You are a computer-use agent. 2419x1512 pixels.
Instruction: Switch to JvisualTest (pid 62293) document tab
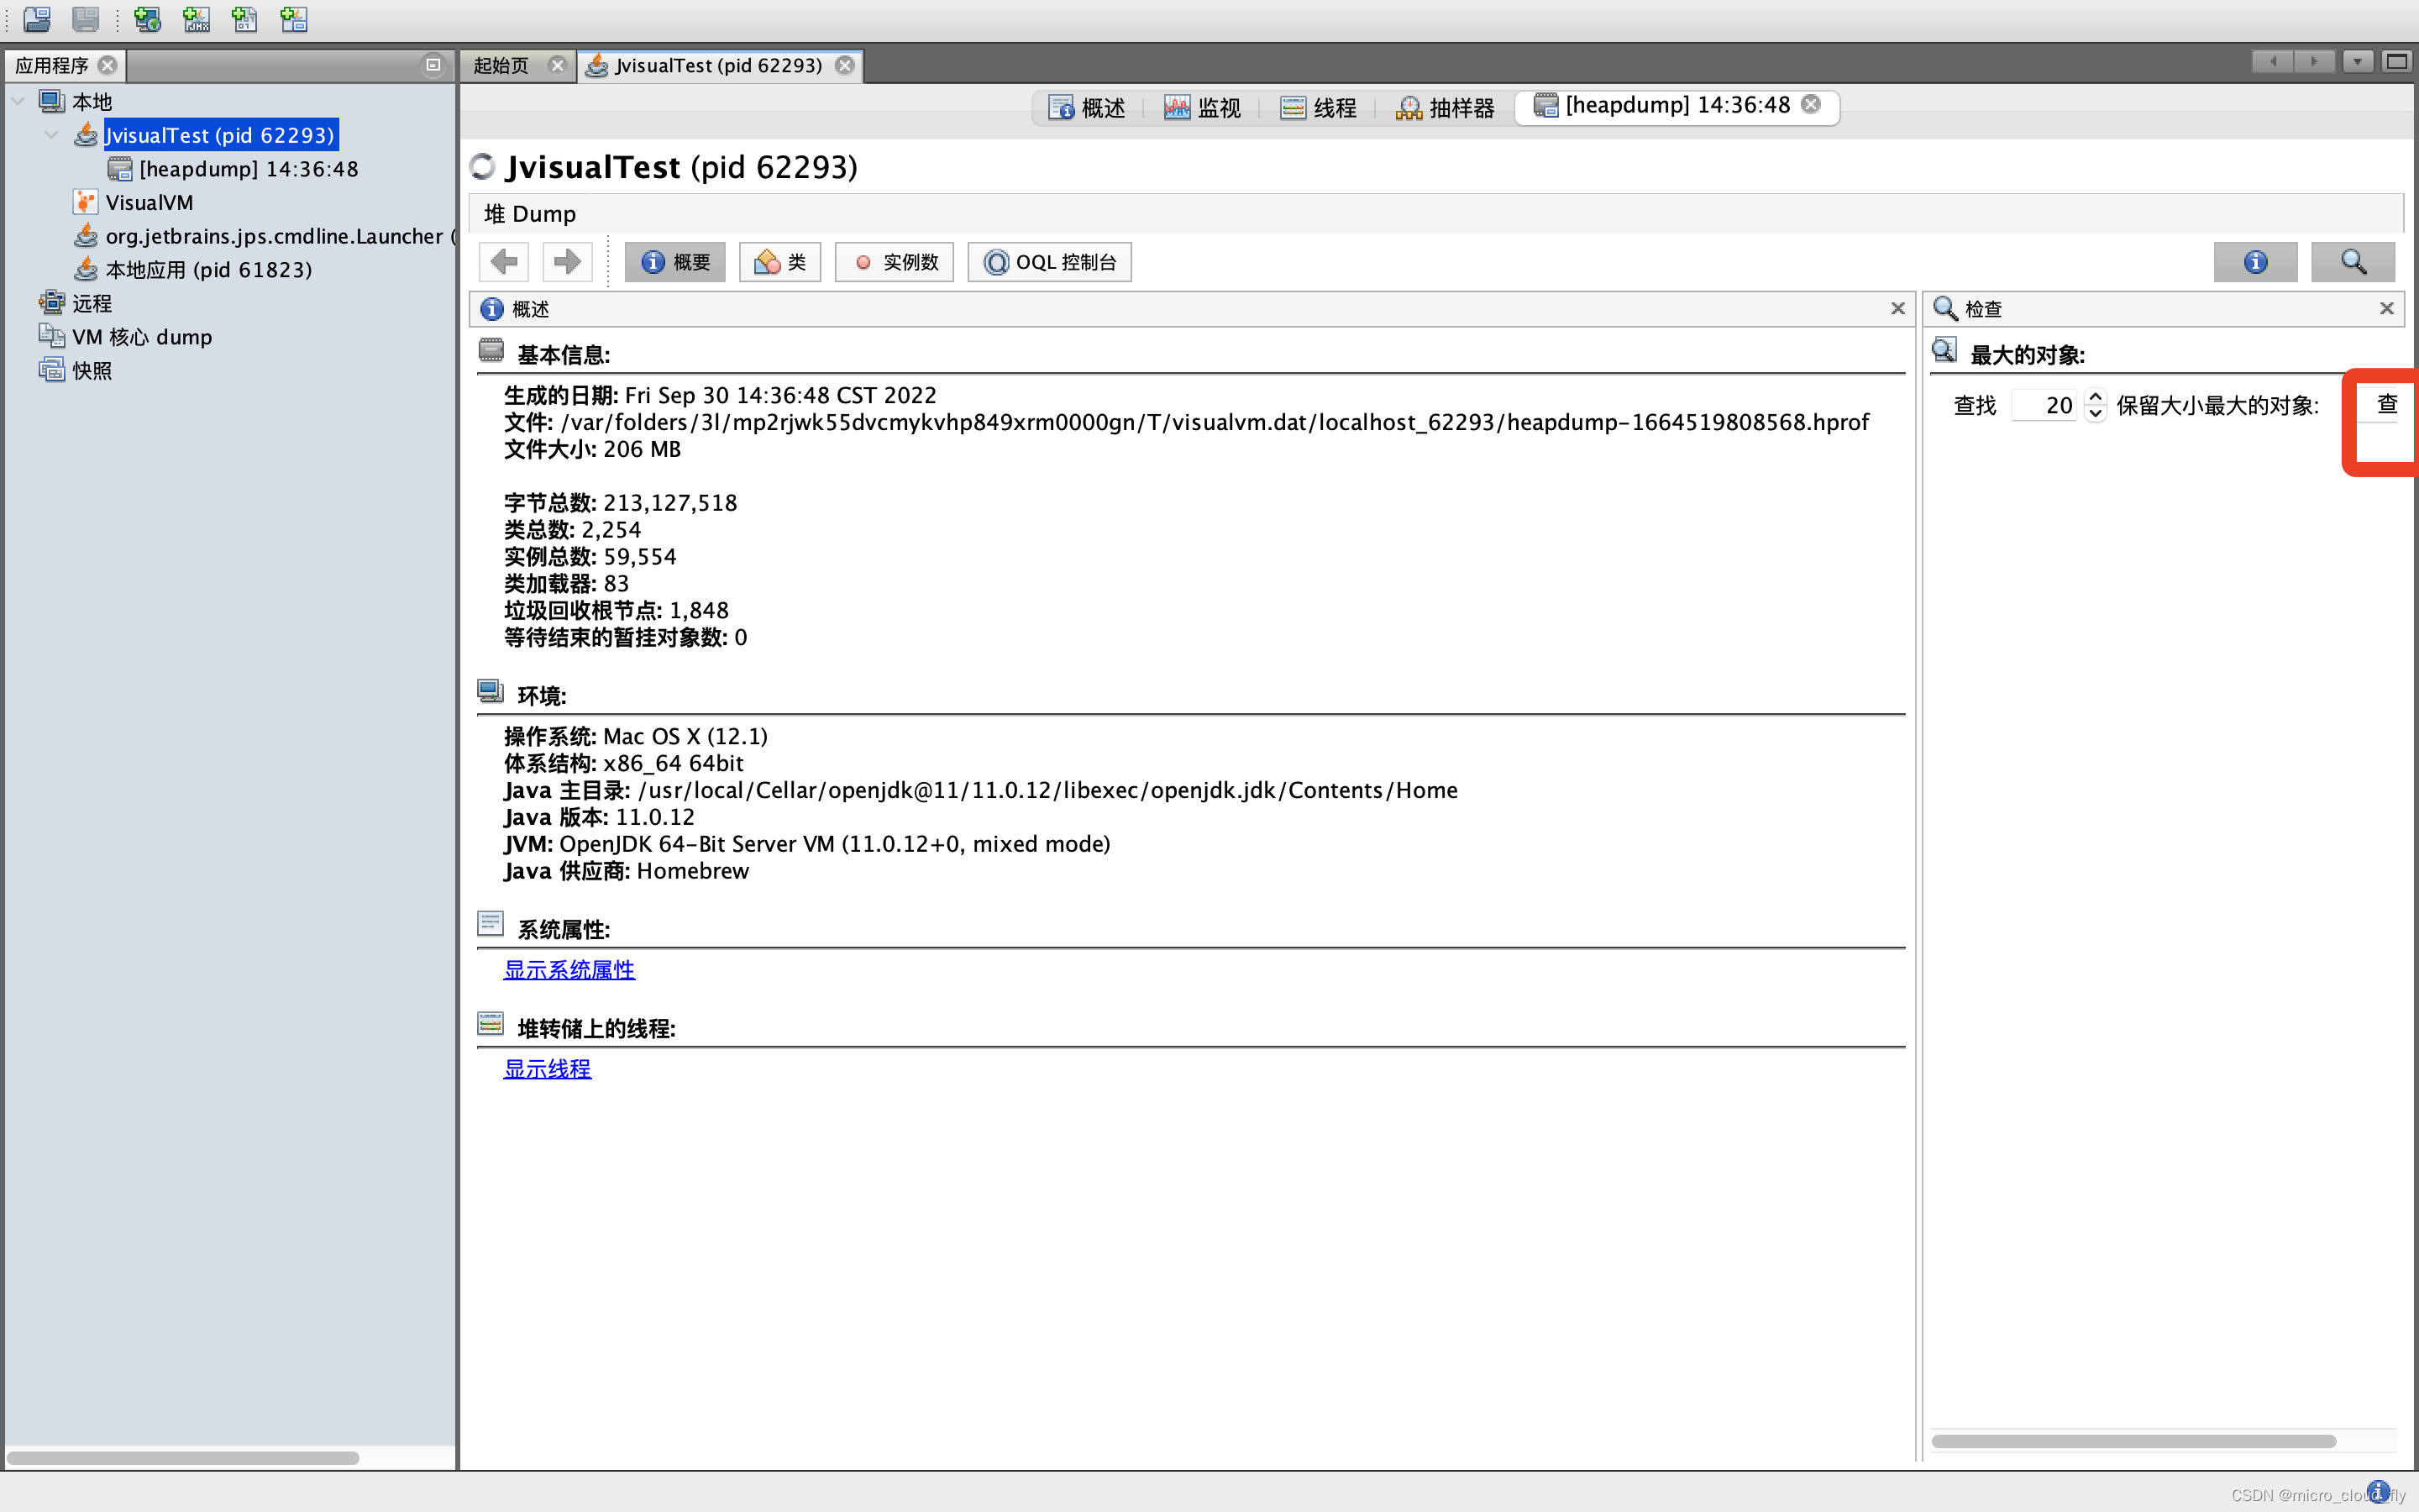tap(717, 65)
